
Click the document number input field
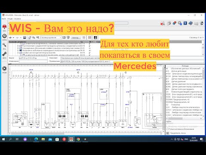[x=33, y=58]
